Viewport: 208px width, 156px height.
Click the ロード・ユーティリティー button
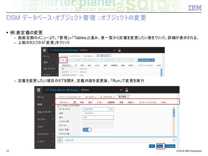(128, 60)
